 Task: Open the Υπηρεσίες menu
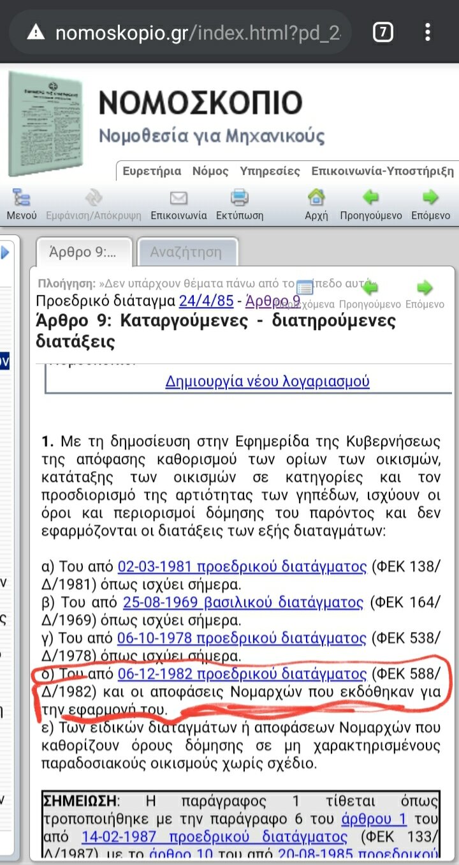pyautogui.click(x=270, y=171)
